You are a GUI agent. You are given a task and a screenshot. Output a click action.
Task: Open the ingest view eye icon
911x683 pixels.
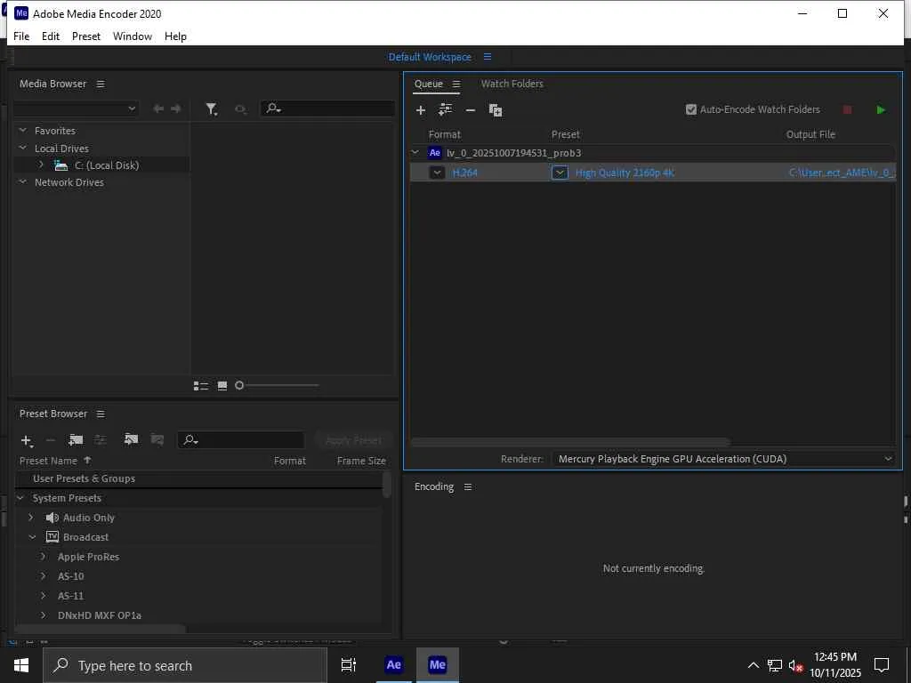click(240, 108)
